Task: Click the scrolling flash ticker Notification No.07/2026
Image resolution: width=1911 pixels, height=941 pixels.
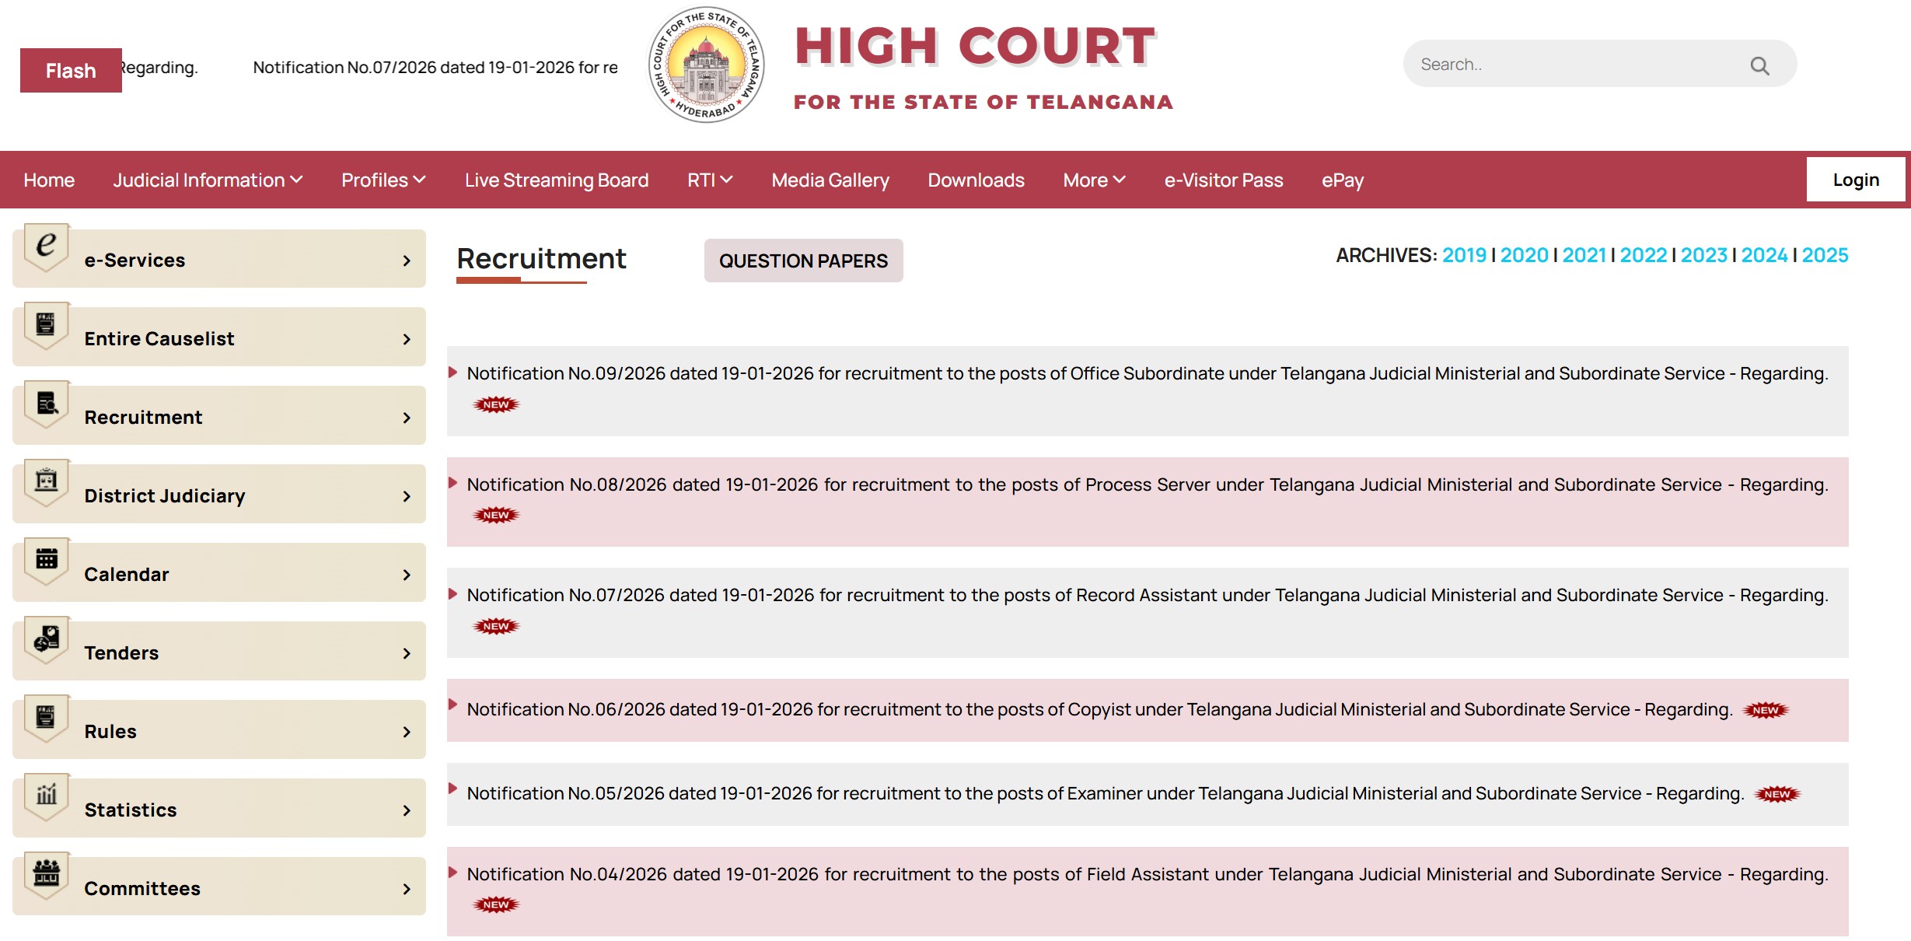Action: [x=435, y=68]
